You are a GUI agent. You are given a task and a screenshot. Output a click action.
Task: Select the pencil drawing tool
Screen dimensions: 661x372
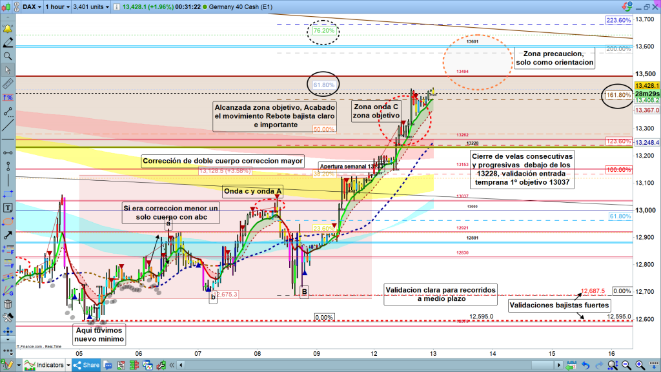coord(8,43)
